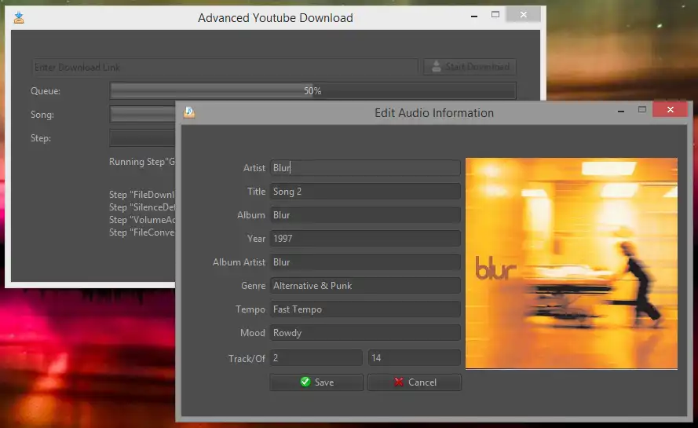The width and height of the screenshot is (698, 428).
Task: Click the Step "SilenceDet log line
Action: point(142,207)
